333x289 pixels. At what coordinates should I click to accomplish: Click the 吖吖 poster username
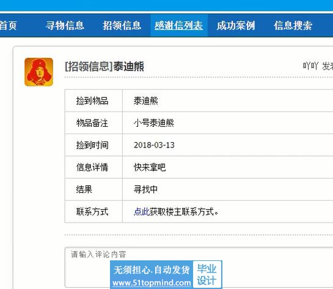[x=310, y=66]
